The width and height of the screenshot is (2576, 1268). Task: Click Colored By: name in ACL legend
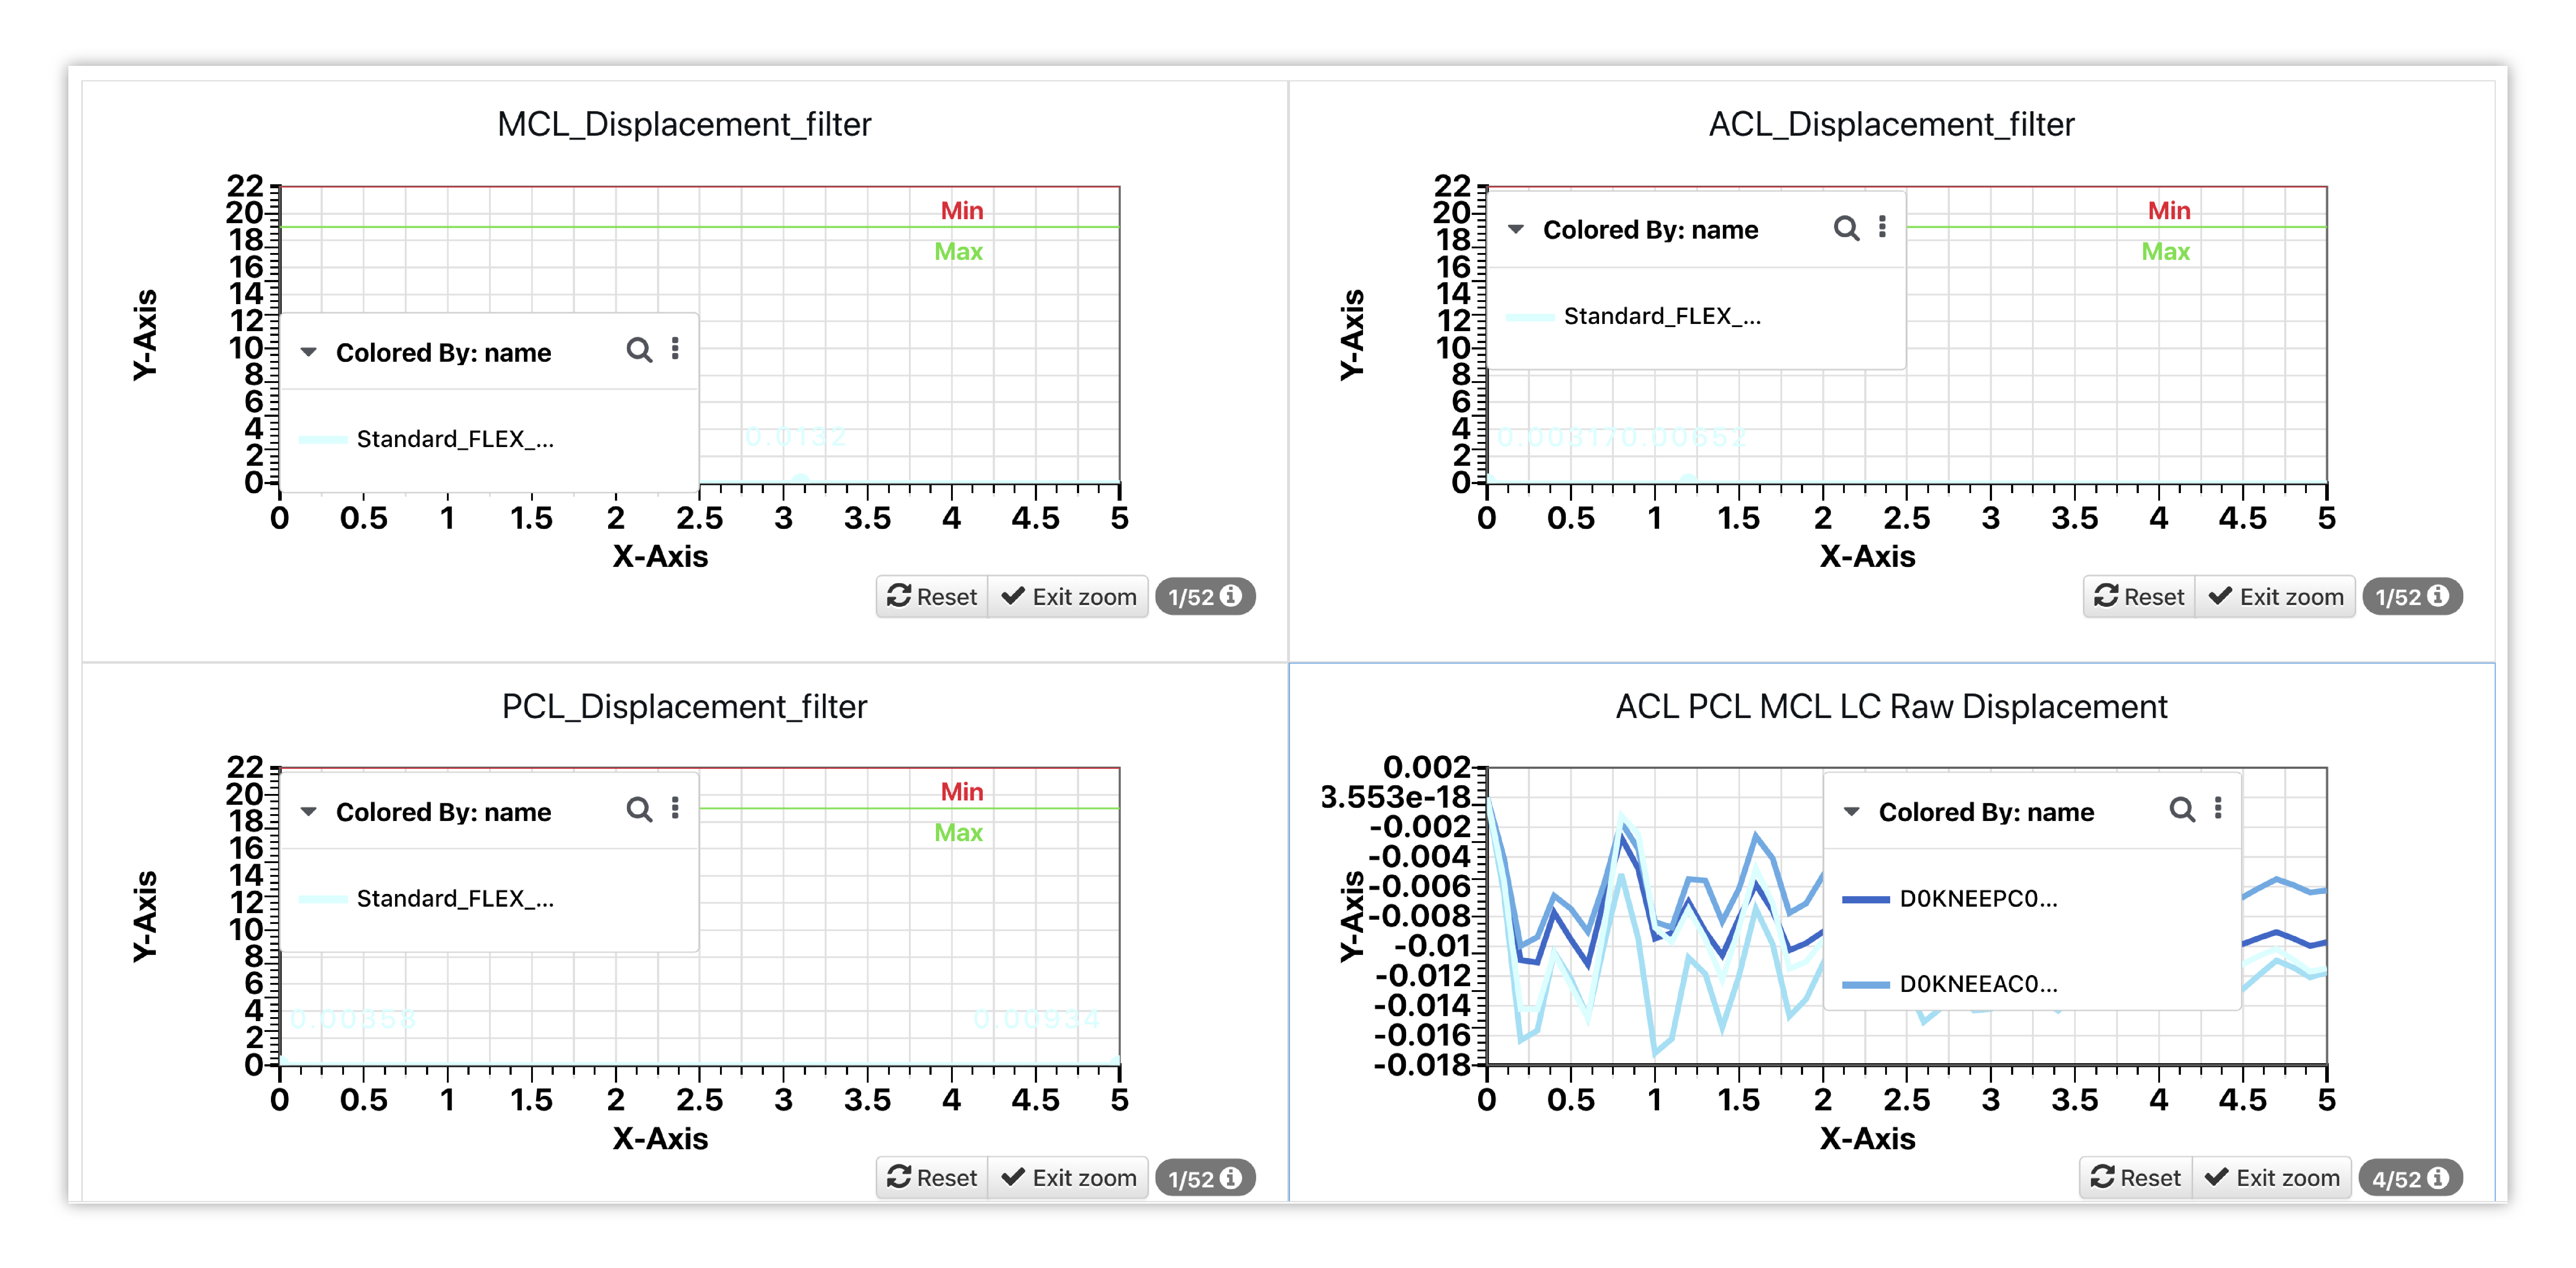(1650, 230)
